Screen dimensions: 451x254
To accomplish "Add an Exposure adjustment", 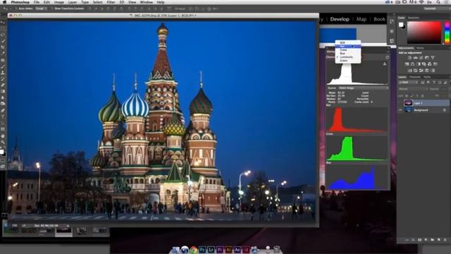I will pyautogui.click(x=427, y=58).
